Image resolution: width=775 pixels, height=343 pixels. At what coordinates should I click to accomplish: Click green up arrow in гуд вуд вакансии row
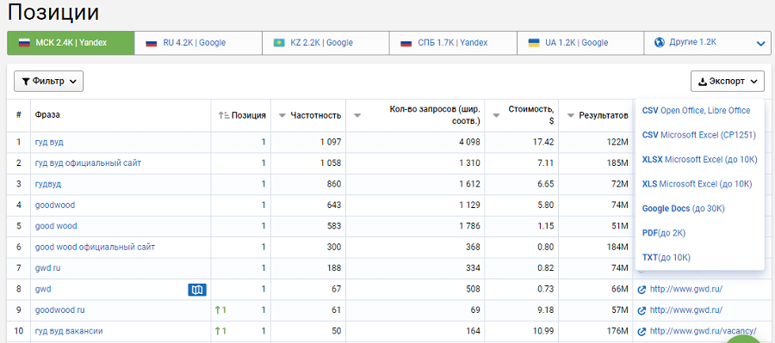tap(218, 331)
